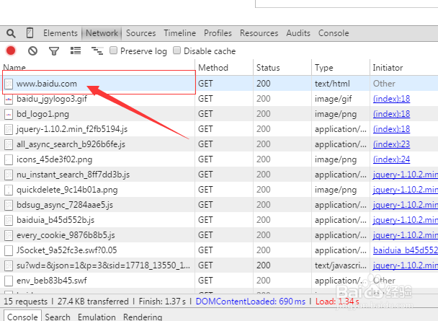
Task: Click file icon of bd_logo1.png
Action: point(9,114)
